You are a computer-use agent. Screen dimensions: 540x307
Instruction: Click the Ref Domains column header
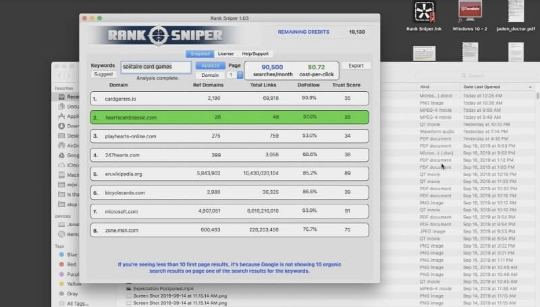pos(208,84)
